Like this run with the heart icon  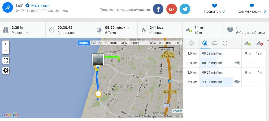(x=214, y=6)
